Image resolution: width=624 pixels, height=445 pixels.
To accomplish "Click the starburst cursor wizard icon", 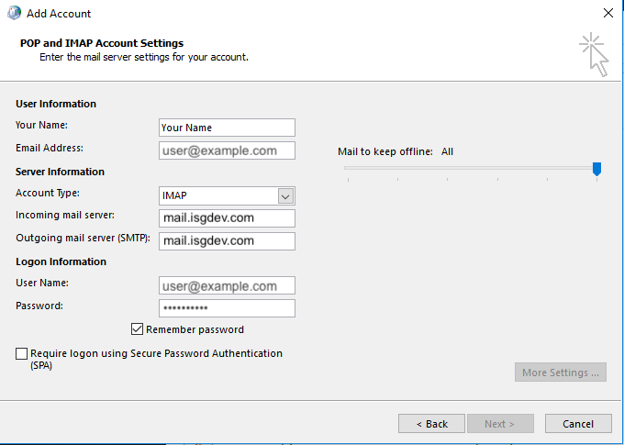I will 593,54.
